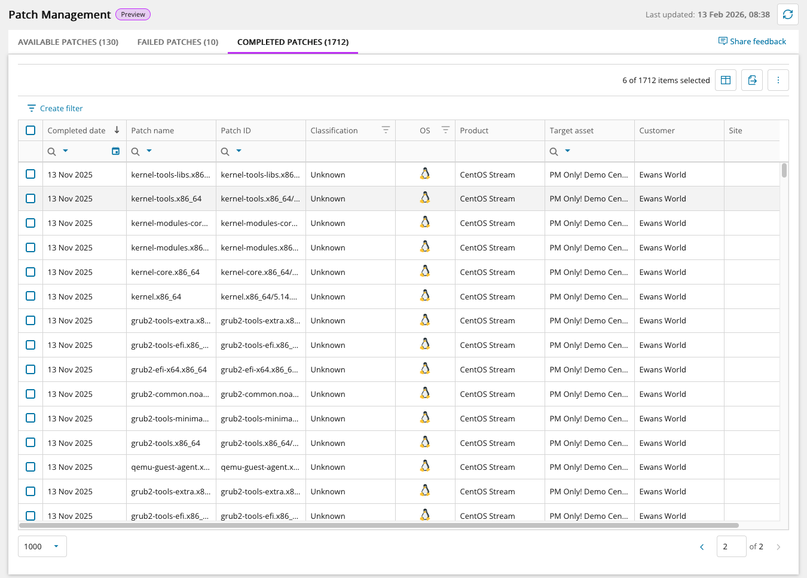Click the search icon under Completed date
Image resolution: width=807 pixels, height=578 pixels.
tap(52, 152)
